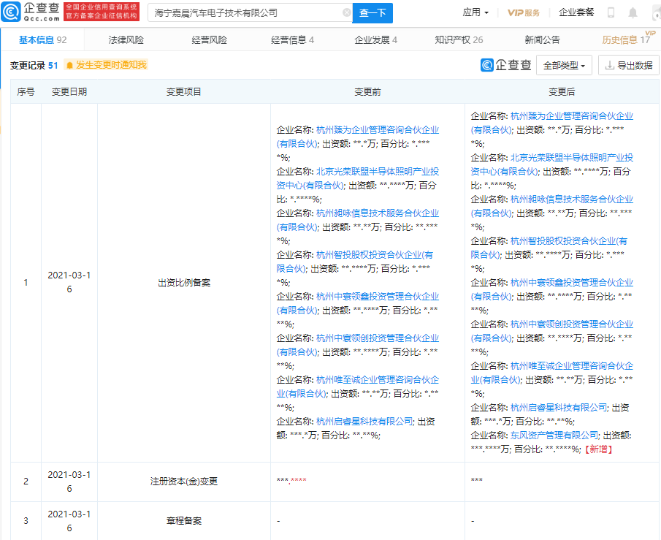Image resolution: width=661 pixels, height=540 pixels.
Task: Open 杭州智投股权投资合伙企业 in 变更前 column
Action: point(355,262)
